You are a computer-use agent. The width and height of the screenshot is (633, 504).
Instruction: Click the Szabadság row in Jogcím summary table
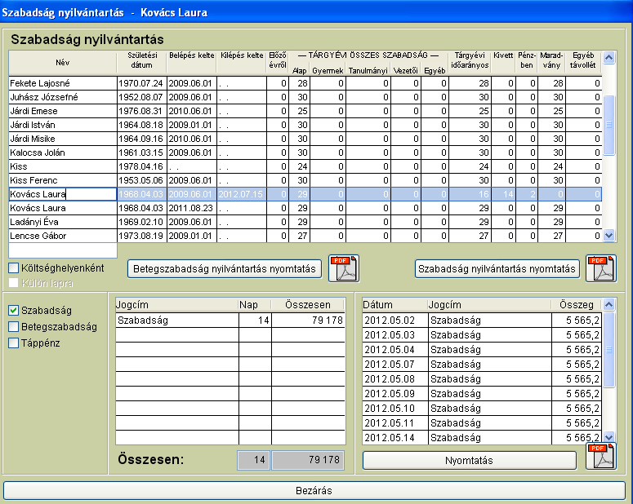coord(230,321)
